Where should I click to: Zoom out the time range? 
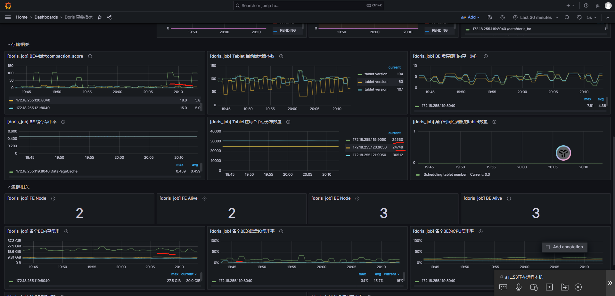567,17
